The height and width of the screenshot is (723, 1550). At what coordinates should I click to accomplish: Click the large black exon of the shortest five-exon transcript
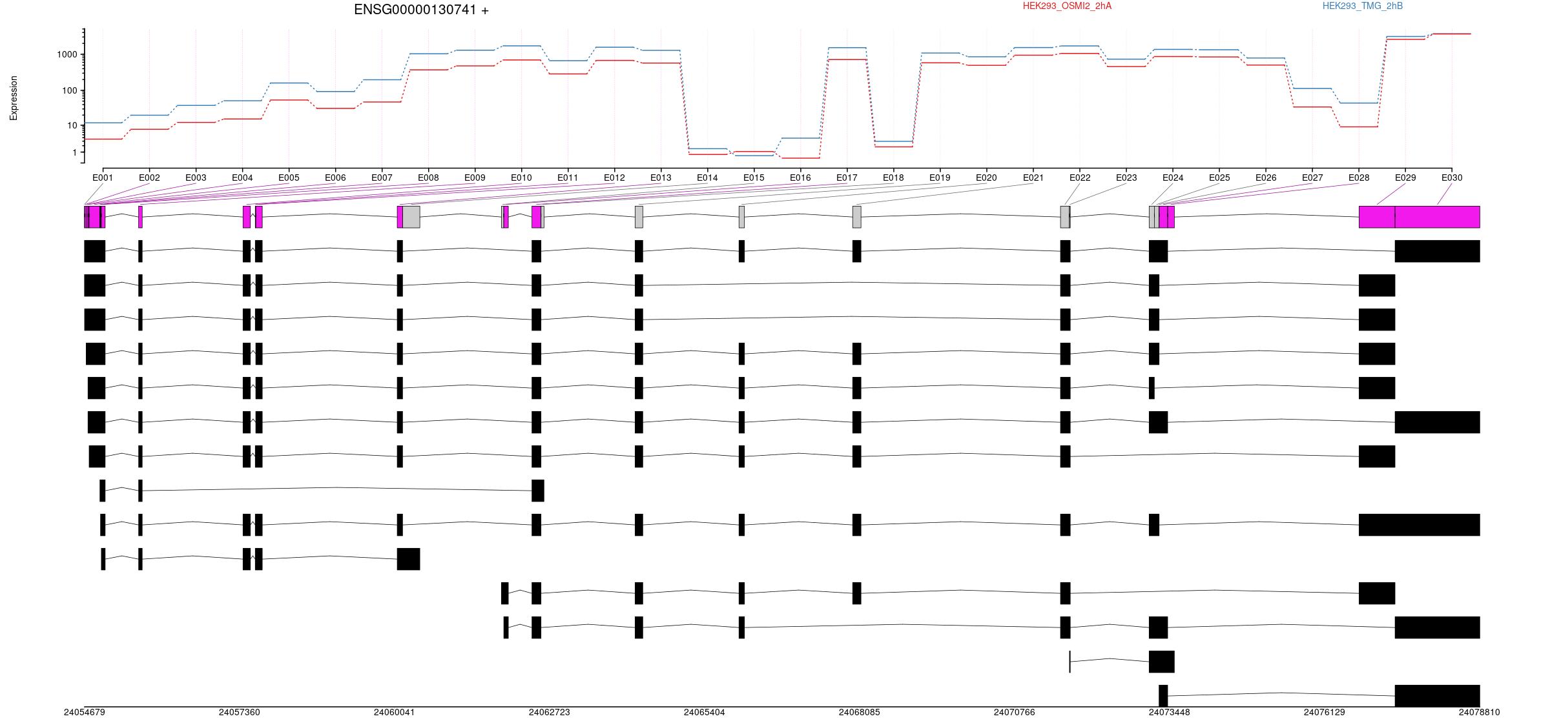click(409, 559)
